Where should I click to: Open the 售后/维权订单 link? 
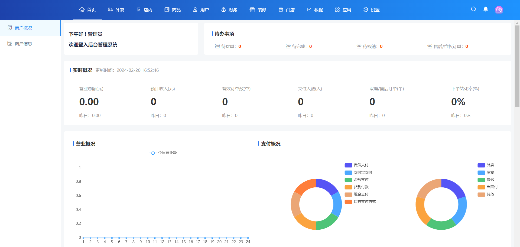point(448,46)
